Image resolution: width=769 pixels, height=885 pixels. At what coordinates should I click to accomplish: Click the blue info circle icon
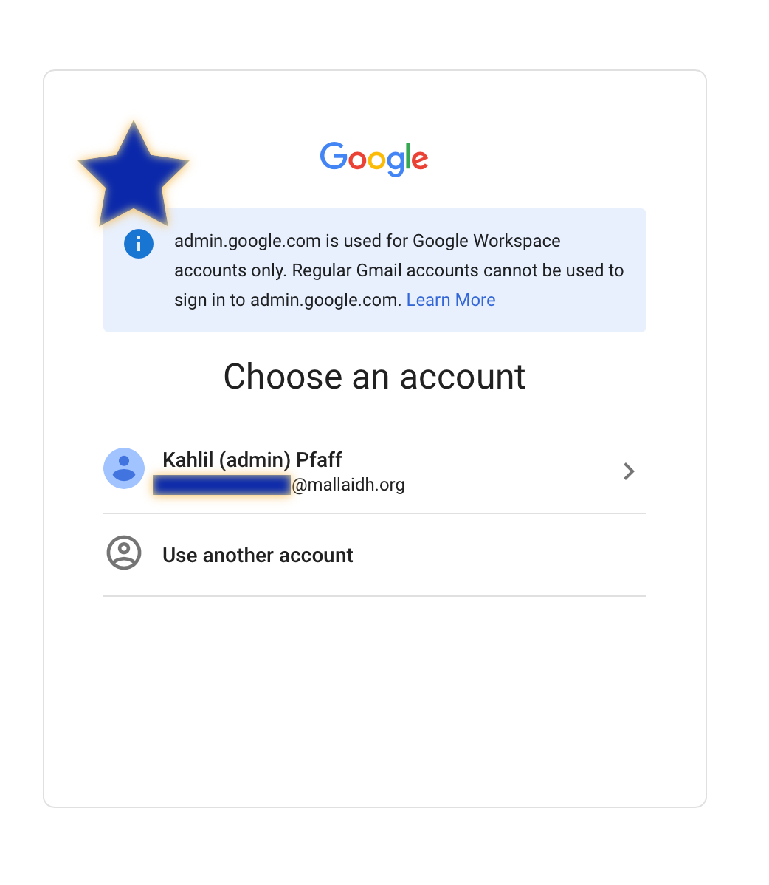(139, 244)
